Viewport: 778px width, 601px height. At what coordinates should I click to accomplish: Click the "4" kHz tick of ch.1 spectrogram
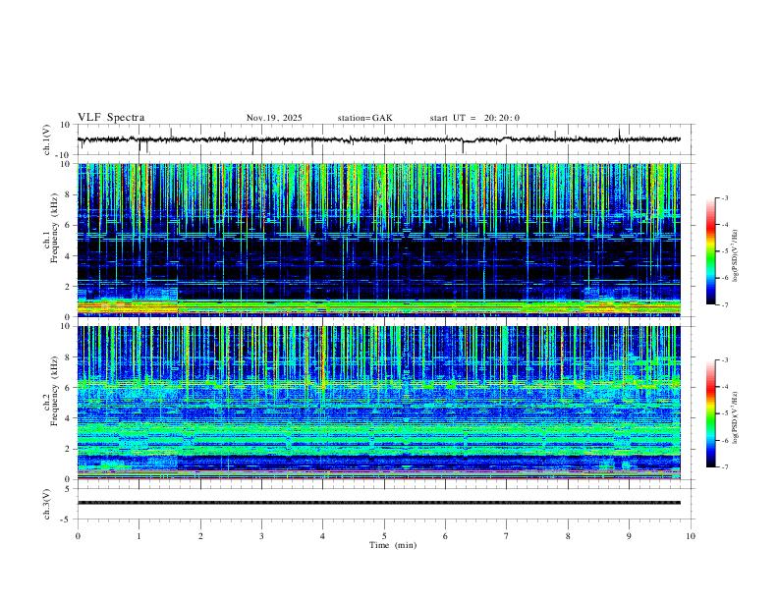tap(69, 256)
